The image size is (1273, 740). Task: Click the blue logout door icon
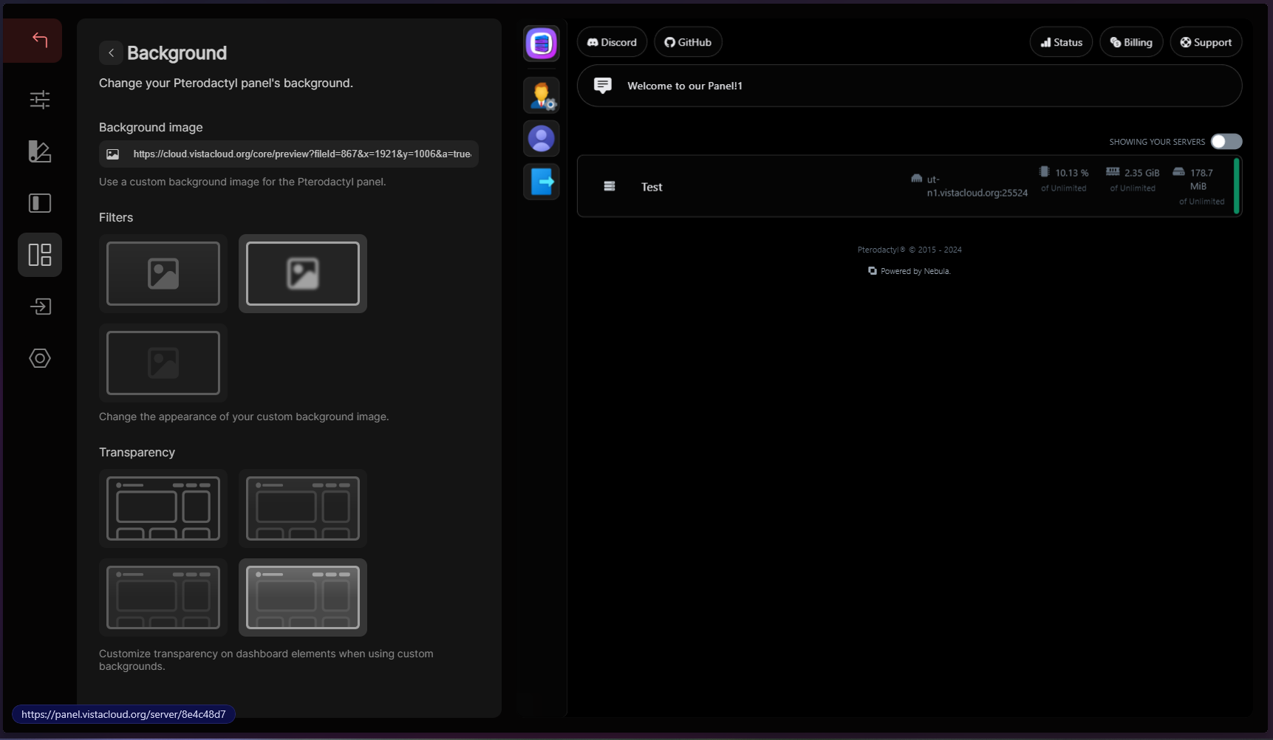542,182
